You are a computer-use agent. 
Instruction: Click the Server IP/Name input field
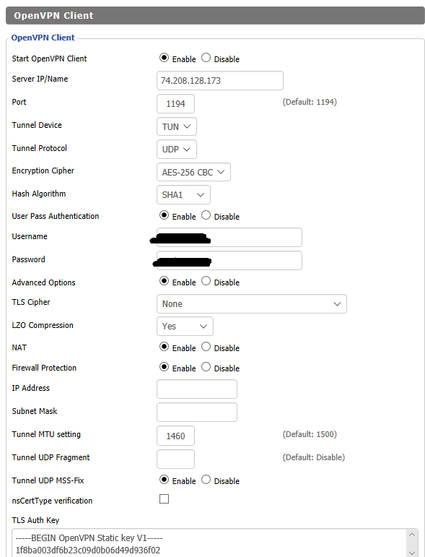tap(220, 81)
